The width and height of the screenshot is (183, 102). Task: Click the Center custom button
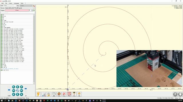pos(59,94)
